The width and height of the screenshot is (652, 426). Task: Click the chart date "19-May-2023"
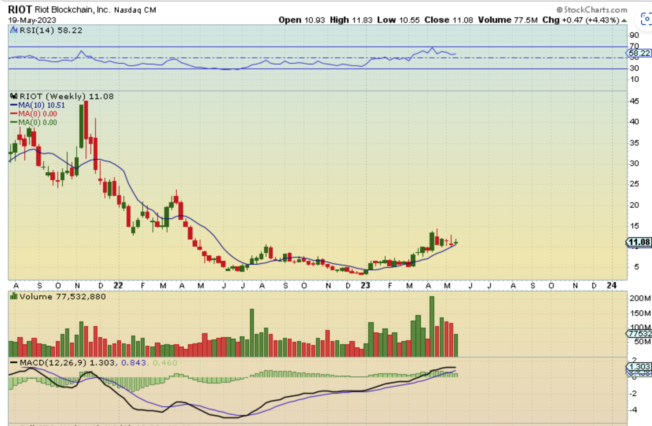point(32,20)
